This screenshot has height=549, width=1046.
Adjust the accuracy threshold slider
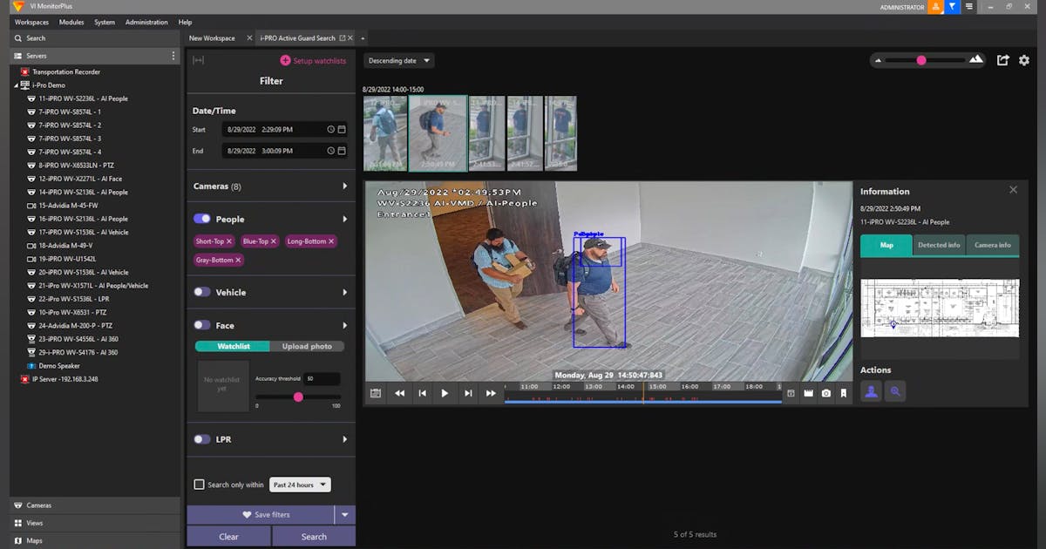pos(299,396)
